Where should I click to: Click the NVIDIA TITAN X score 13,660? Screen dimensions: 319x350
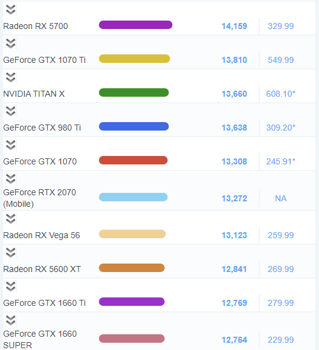click(234, 94)
